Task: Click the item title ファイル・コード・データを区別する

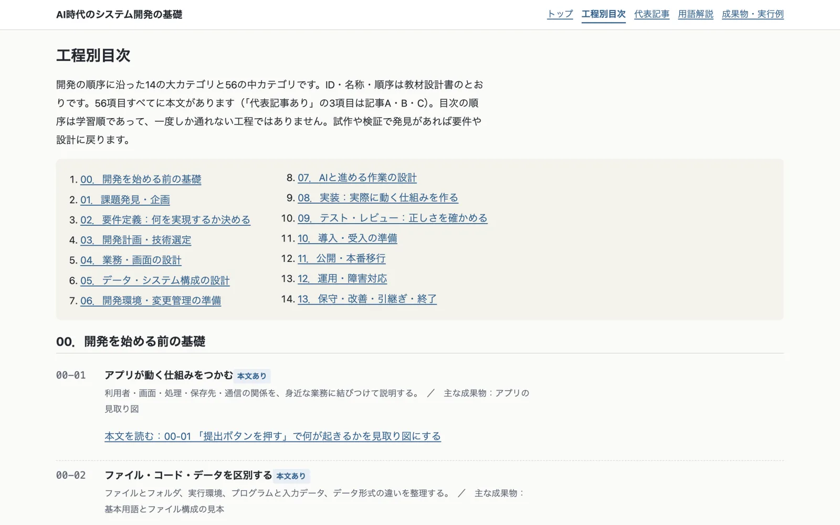Action: 188,476
